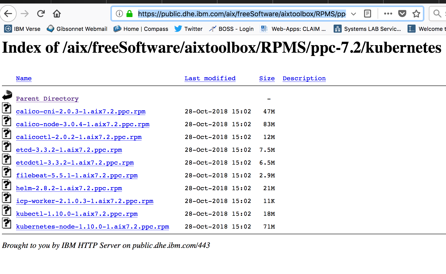Click file icon beside etcd-3.3.2 rpm

pyautogui.click(x=7, y=146)
